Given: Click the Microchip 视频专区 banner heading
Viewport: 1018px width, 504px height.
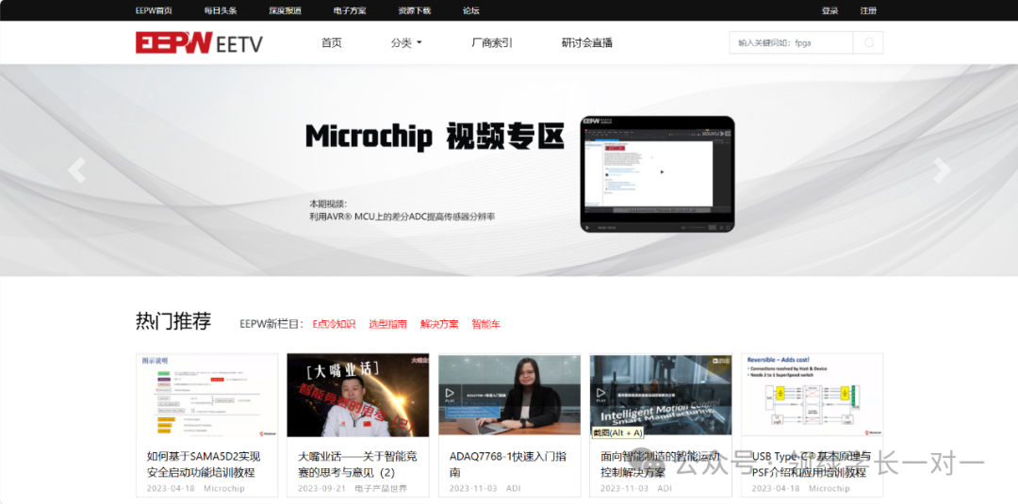Looking at the screenshot, I should tap(434, 136).
